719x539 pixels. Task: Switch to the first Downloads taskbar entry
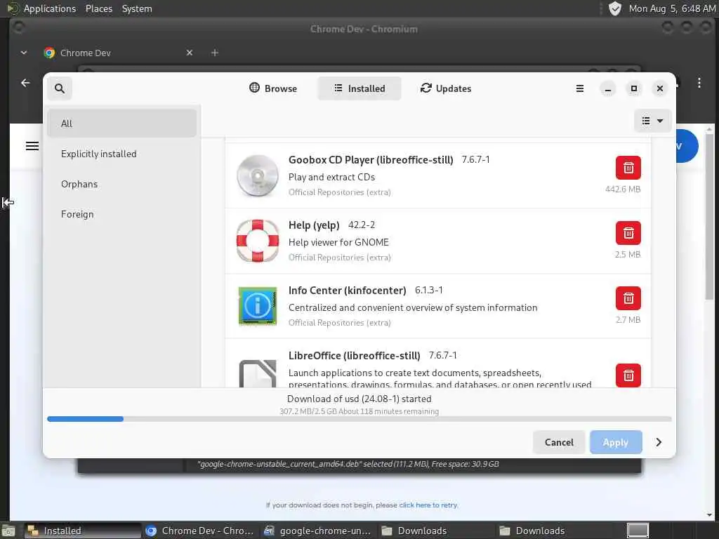(x=437, y=531)
